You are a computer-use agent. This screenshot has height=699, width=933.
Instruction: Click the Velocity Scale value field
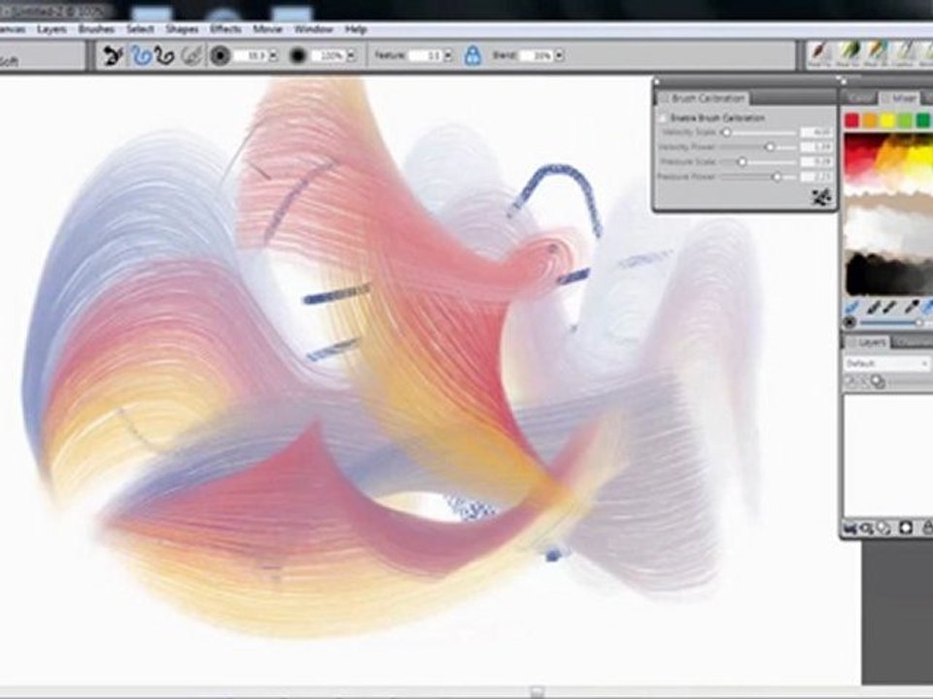[x=816, y=133]
